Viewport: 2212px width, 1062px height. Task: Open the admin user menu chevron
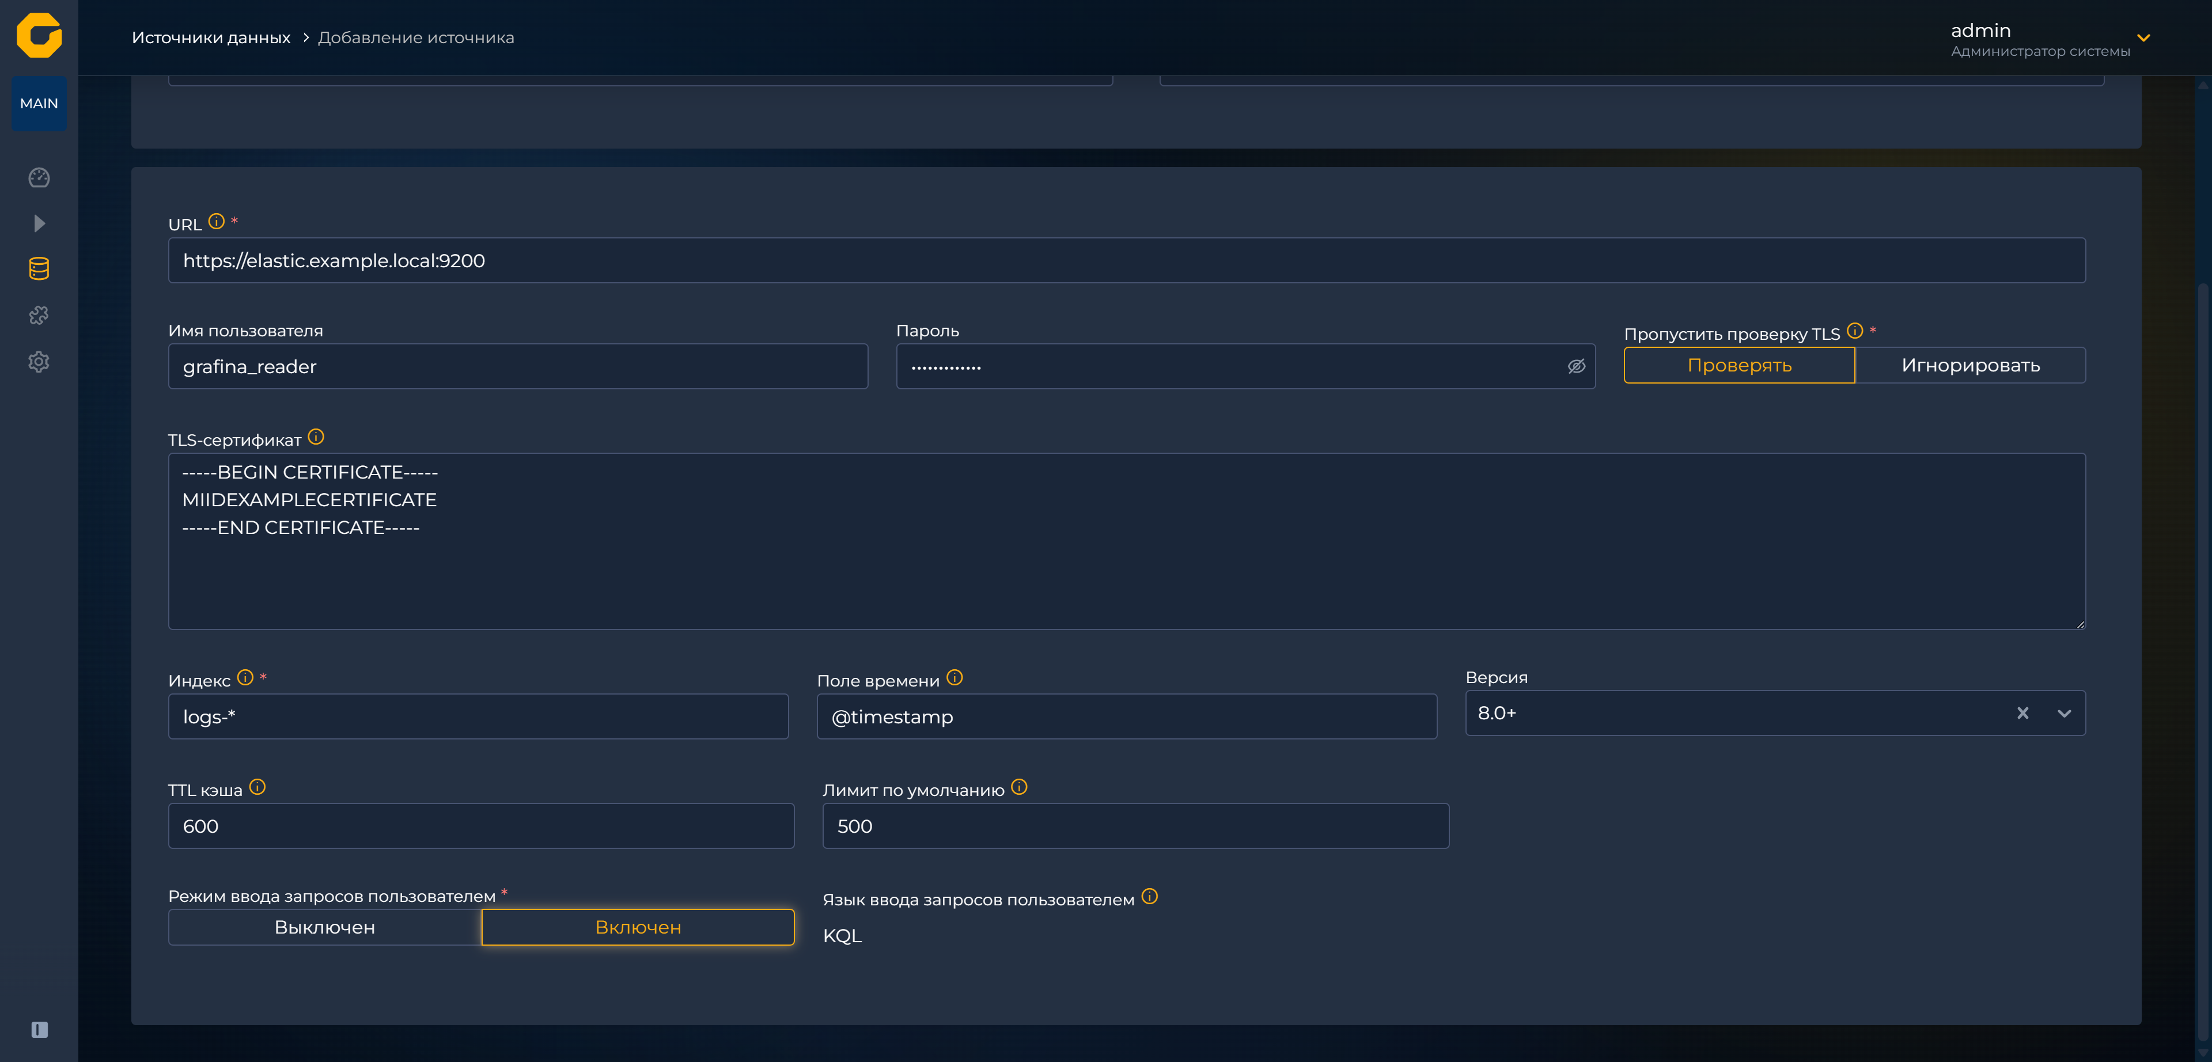coord(2143,38)
